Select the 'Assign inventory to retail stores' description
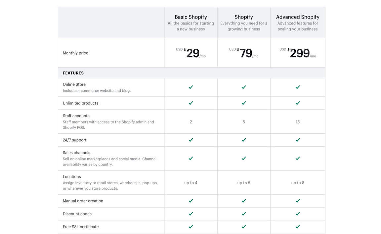Image resolution: width=381 pixels, height=234 pixels. [110, 186]
